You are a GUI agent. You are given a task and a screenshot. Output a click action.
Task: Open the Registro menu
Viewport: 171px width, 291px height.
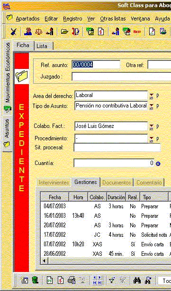[72, 19]
